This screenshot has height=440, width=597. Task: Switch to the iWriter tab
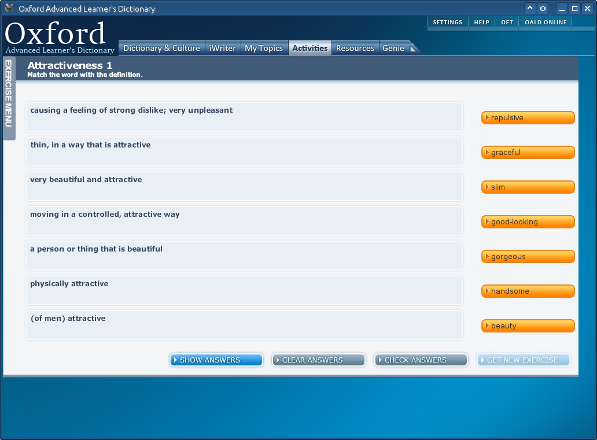[222, 49]
